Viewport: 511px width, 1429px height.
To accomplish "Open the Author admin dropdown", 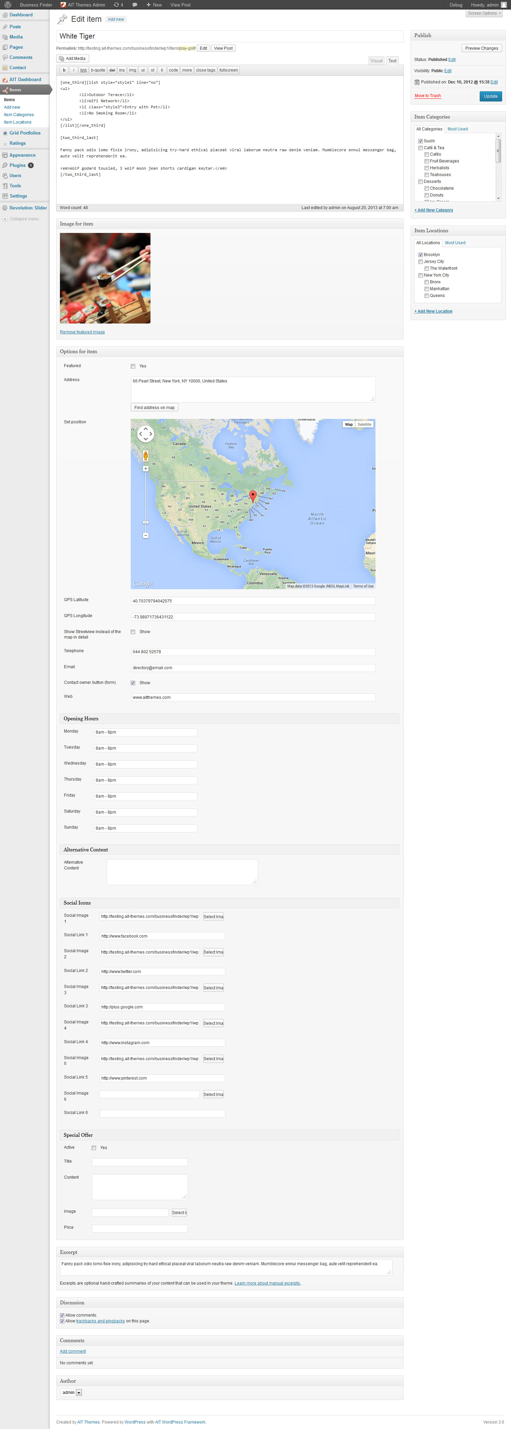I will pos(71,1392).
